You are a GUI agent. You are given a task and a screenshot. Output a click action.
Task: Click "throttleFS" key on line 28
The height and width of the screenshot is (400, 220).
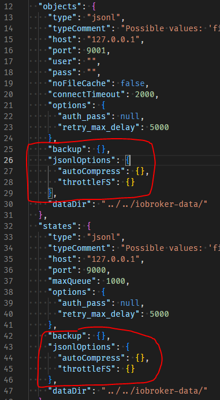click(89, 182)
